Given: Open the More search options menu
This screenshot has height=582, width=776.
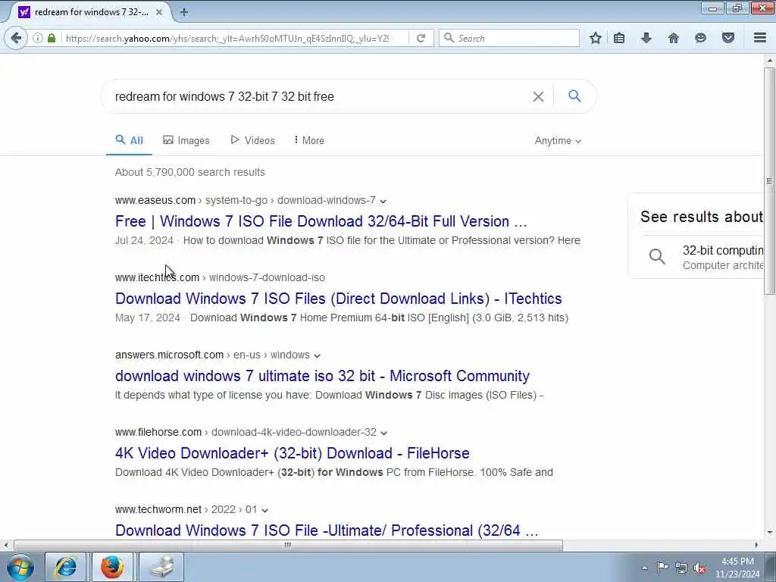Looking at the screenshot, I should coord(309,140).
